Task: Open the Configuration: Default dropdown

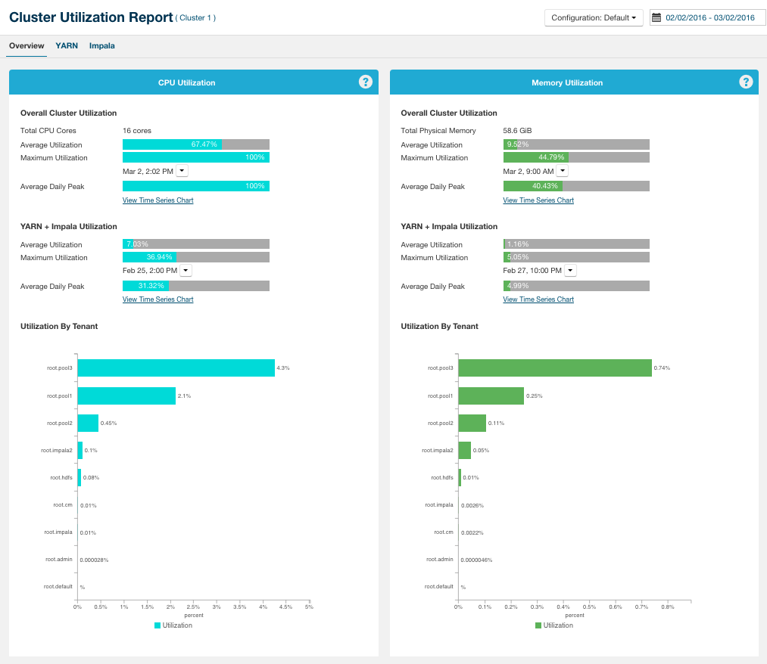Action: pyautogui.click(x=594, y=17)
